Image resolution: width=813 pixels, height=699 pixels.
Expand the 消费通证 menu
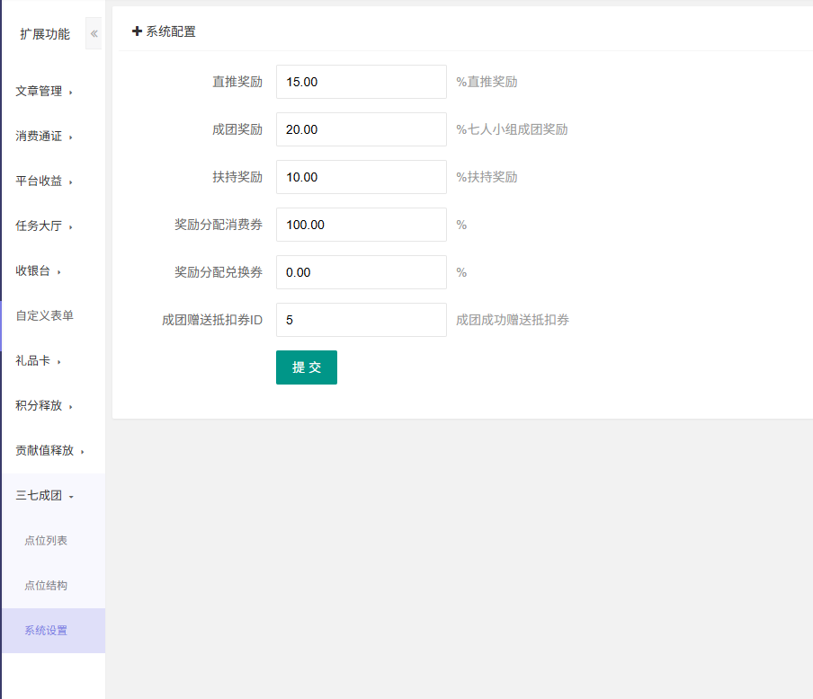pyautogui.click(x=43, y=136)
